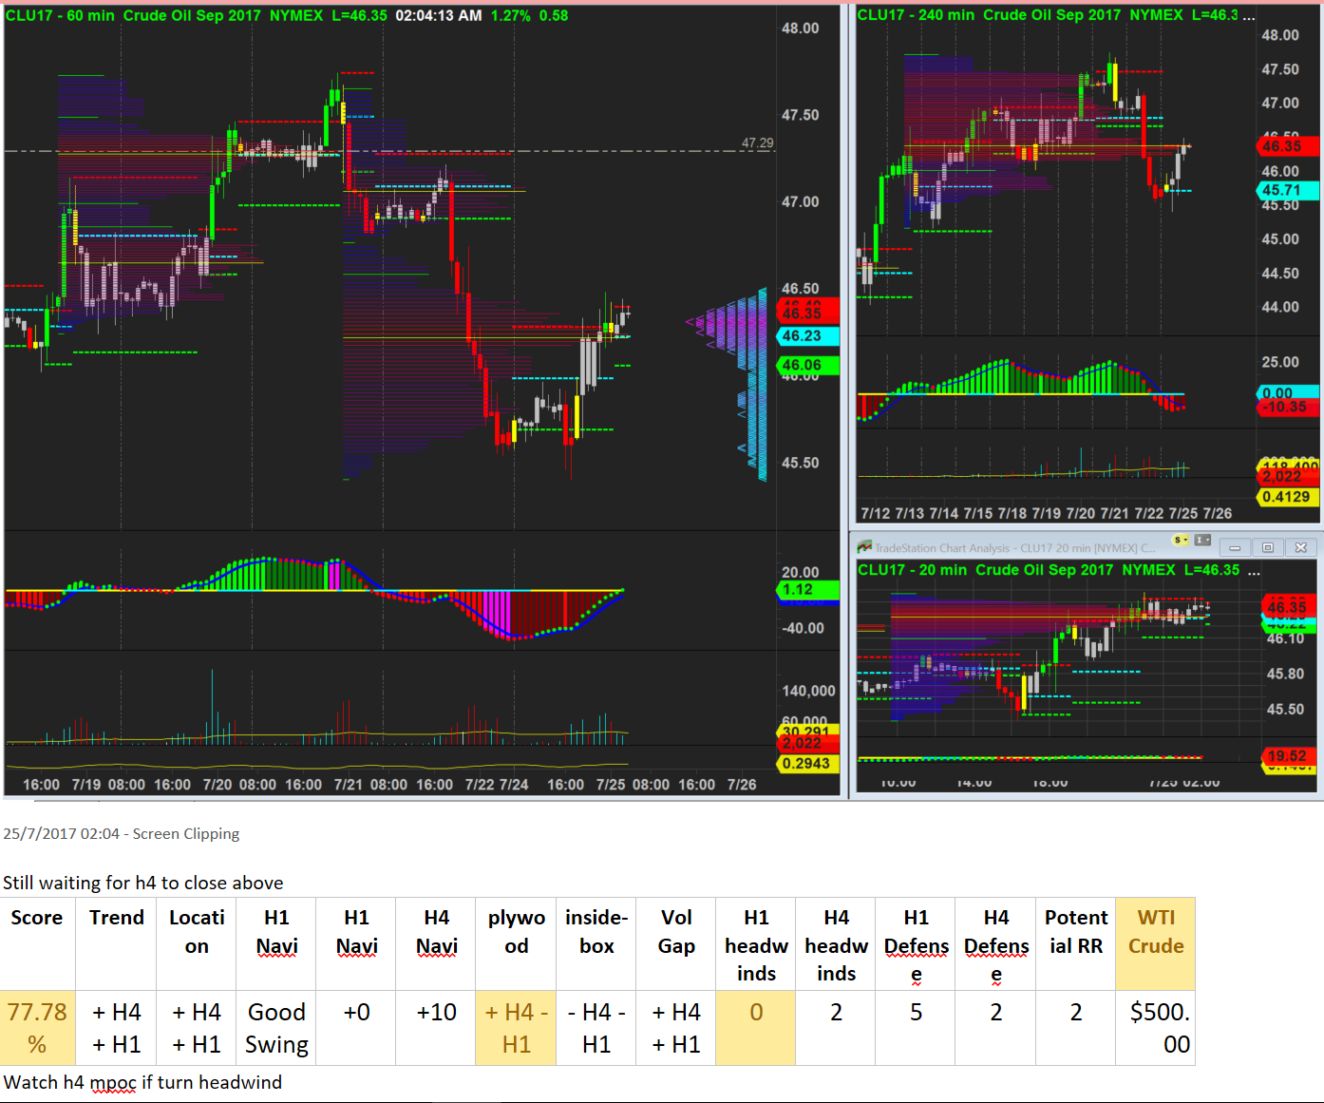Select the 7/21 date on 60 min time axis
Viewport: 1324px width, 1103px height.
click(x=348, y=785)
